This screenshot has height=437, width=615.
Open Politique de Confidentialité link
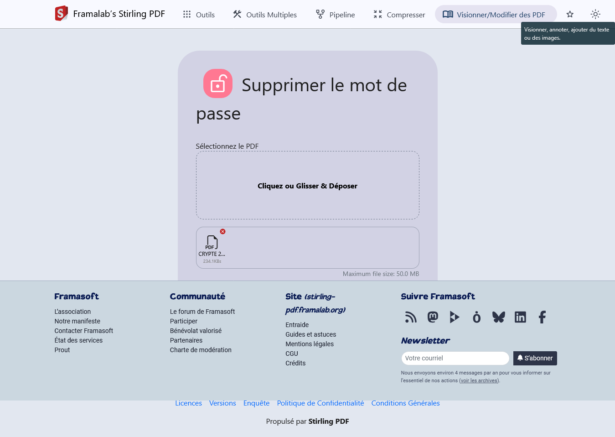(320, 403)
